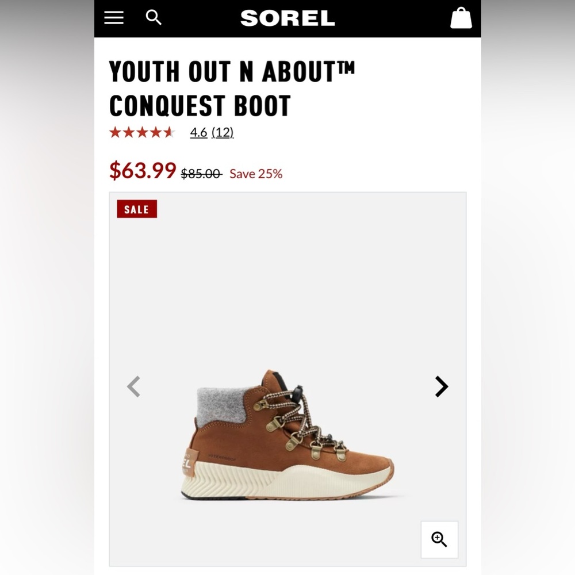Select the Save 25% text
Image resolution: width=575 pixels, height=575 pixels.
pyautogui.click(x=256, y=173)
